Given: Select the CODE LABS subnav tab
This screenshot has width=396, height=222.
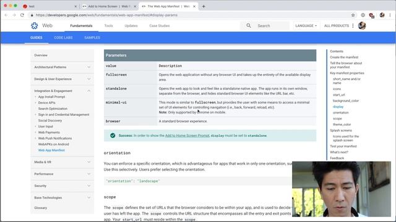Looking at the screenshot, I should click(x=63, y=38).
